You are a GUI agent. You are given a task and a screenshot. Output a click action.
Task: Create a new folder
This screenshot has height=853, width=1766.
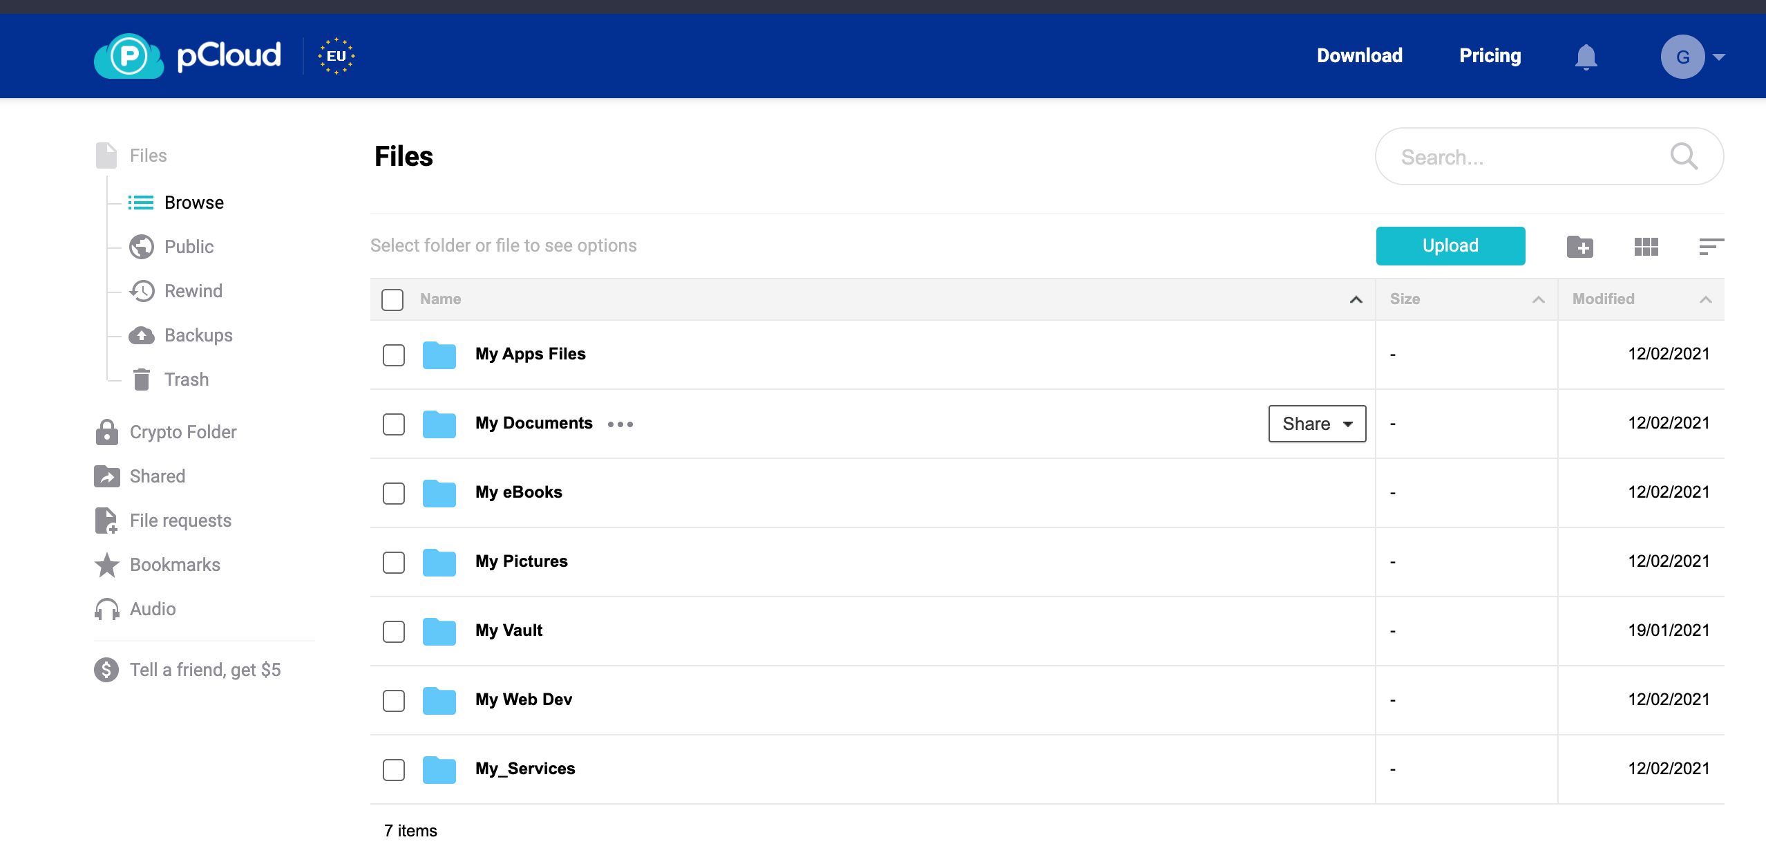click(1581, 246)
